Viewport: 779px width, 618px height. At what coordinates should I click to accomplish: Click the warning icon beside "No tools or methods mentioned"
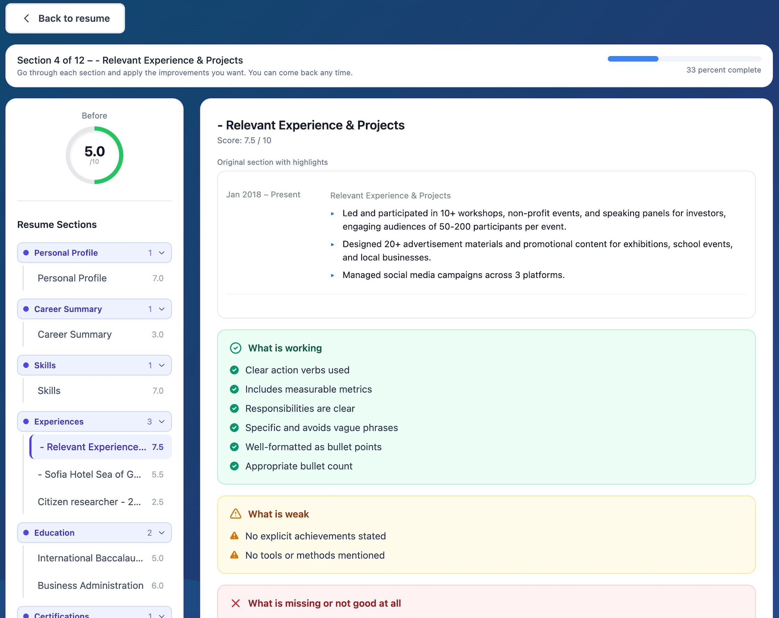pyautogui.click(x=234, y=555)
